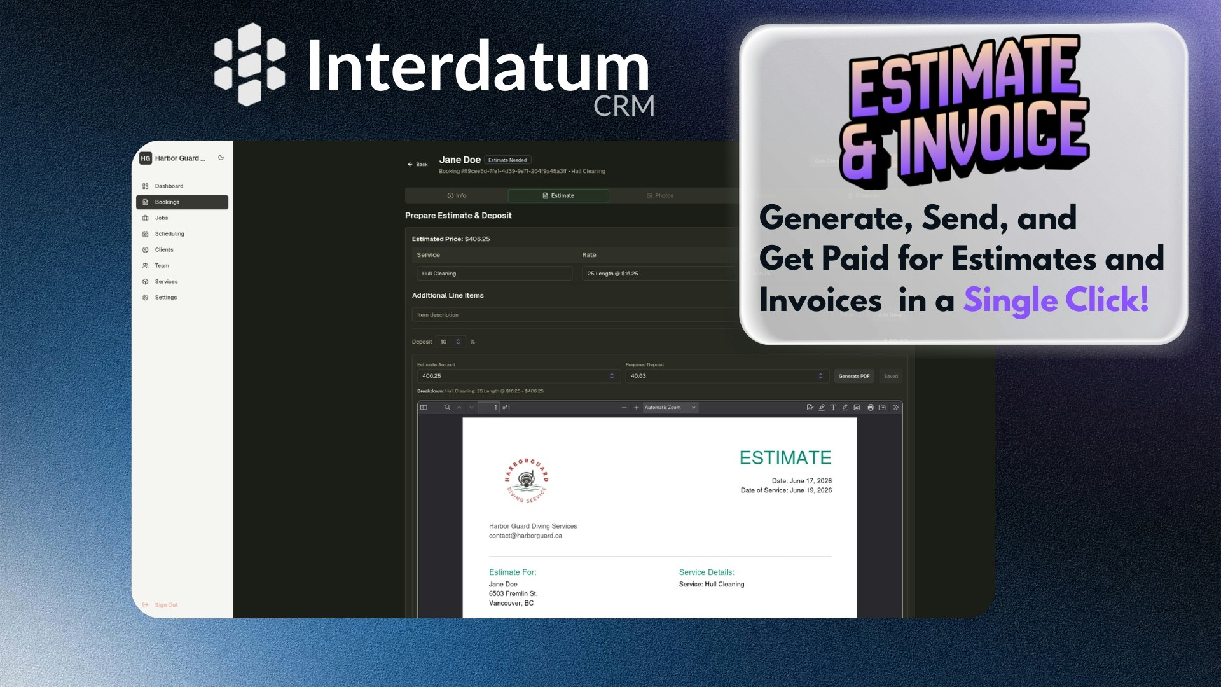The width and height of the screenshot is (1221, 687).
Task: Select the Estimate tab
Action: [558, 196]
